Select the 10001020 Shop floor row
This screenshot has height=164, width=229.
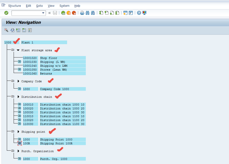54,58
